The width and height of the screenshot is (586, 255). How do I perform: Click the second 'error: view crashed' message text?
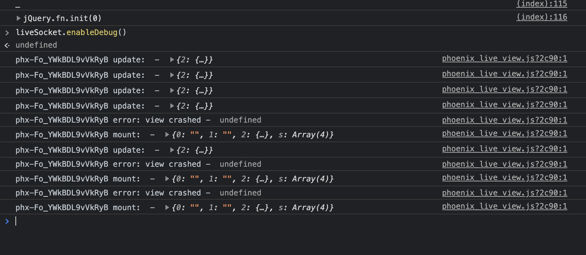pyautogui.click(x=157, y=164)
